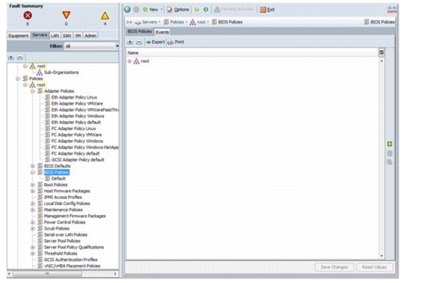Open Pending Activities

click(x=234, y=9)
